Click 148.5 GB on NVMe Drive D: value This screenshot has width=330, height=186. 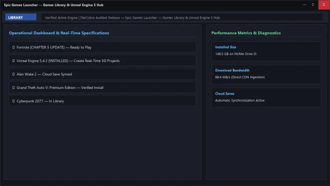pos(236,54)
